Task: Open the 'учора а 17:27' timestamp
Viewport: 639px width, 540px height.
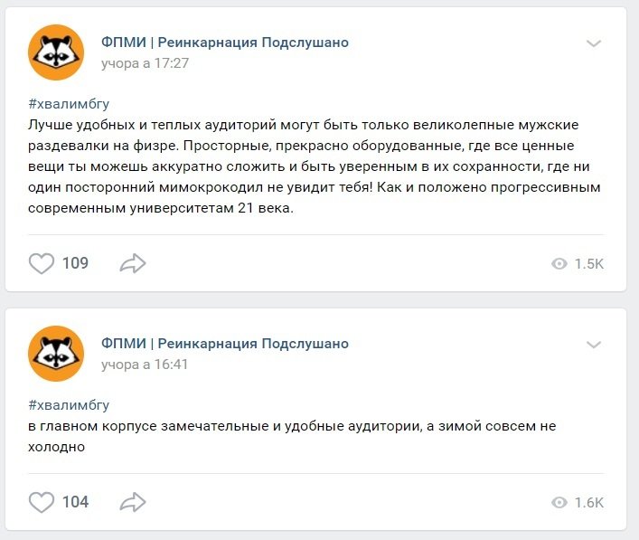Action: tap(145, 63)
